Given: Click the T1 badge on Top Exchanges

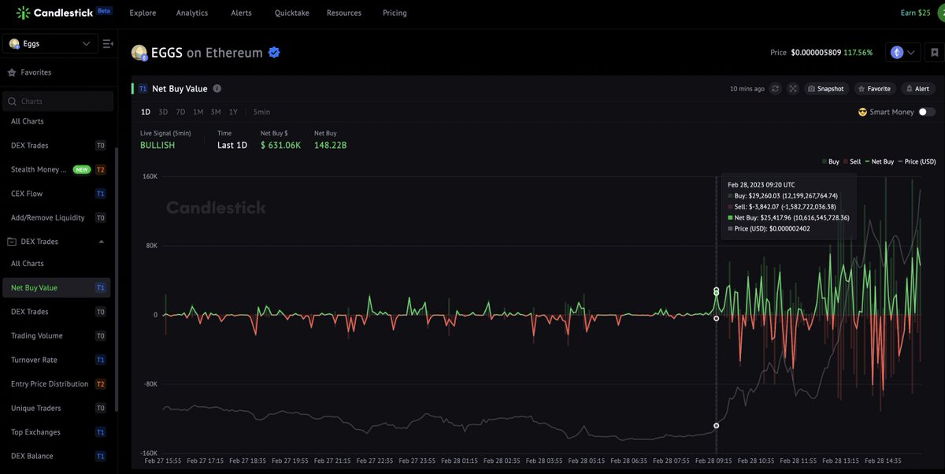Looking at the screenshot, I should 100,432.
